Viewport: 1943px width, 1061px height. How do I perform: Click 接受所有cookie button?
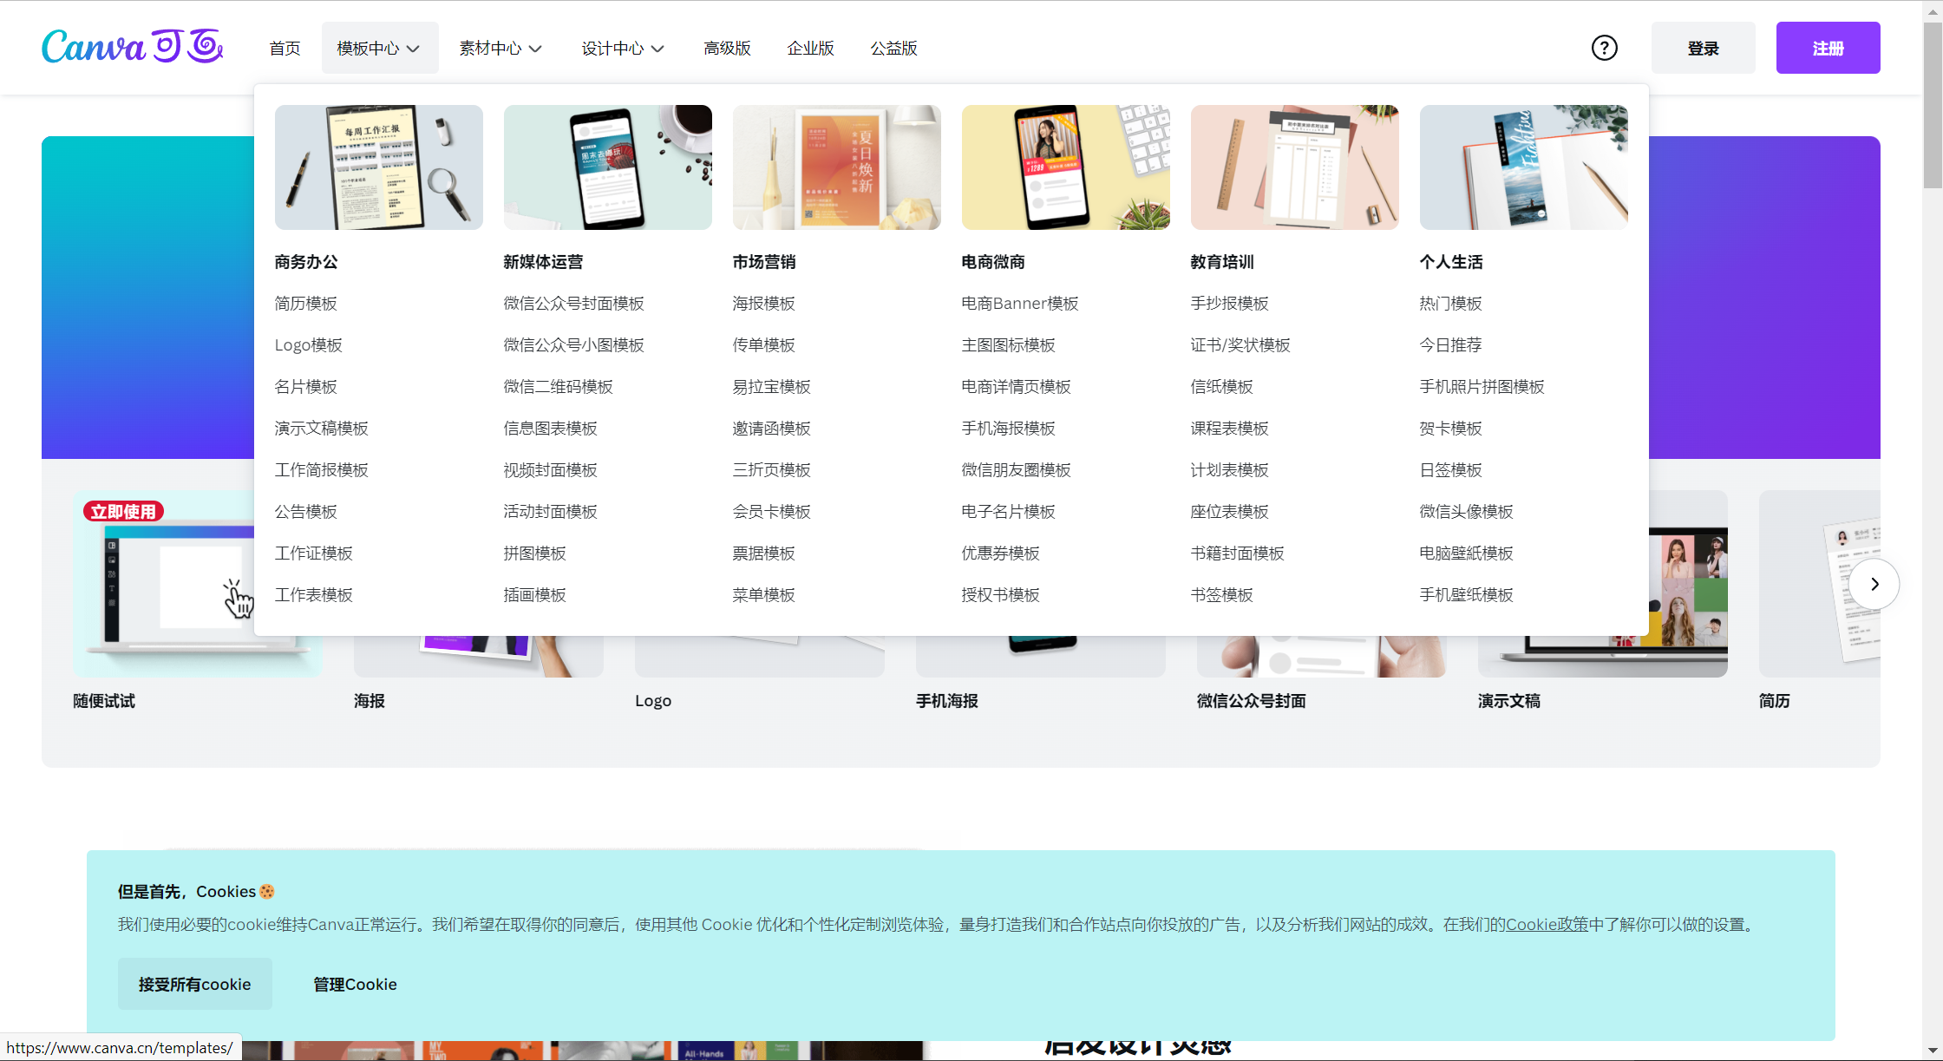pyautogui.click(x=193, y=984)
